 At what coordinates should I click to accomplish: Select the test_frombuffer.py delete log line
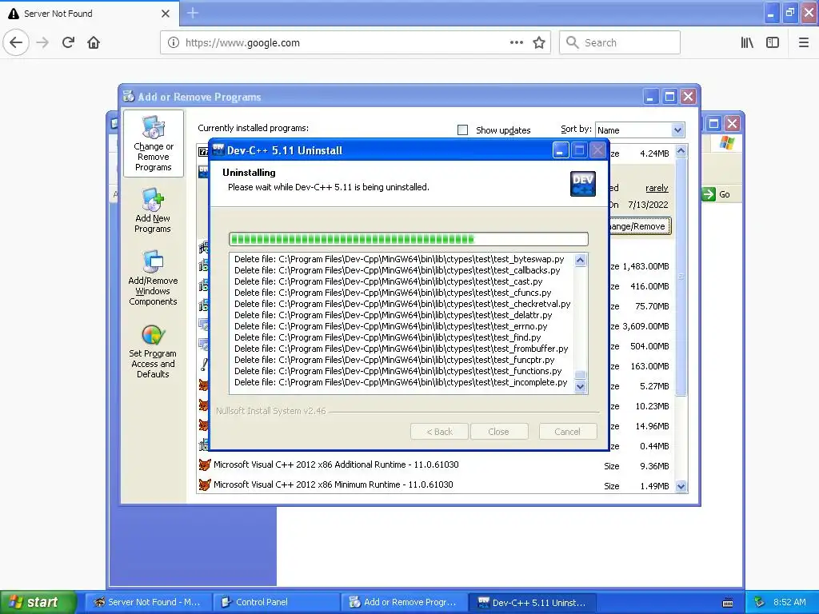(x=402, y=349)
